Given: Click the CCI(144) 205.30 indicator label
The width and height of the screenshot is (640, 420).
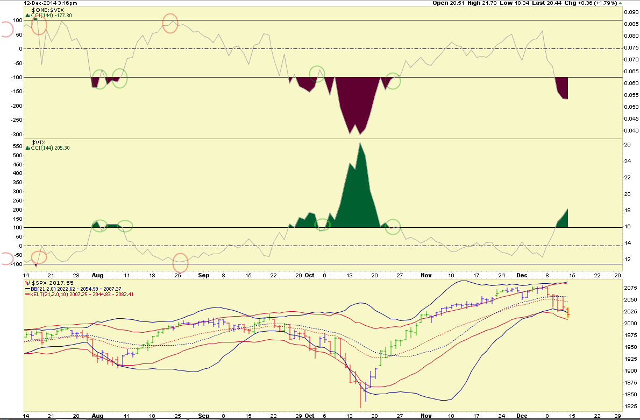Looking at the screenshot, I should click(50, 148).
